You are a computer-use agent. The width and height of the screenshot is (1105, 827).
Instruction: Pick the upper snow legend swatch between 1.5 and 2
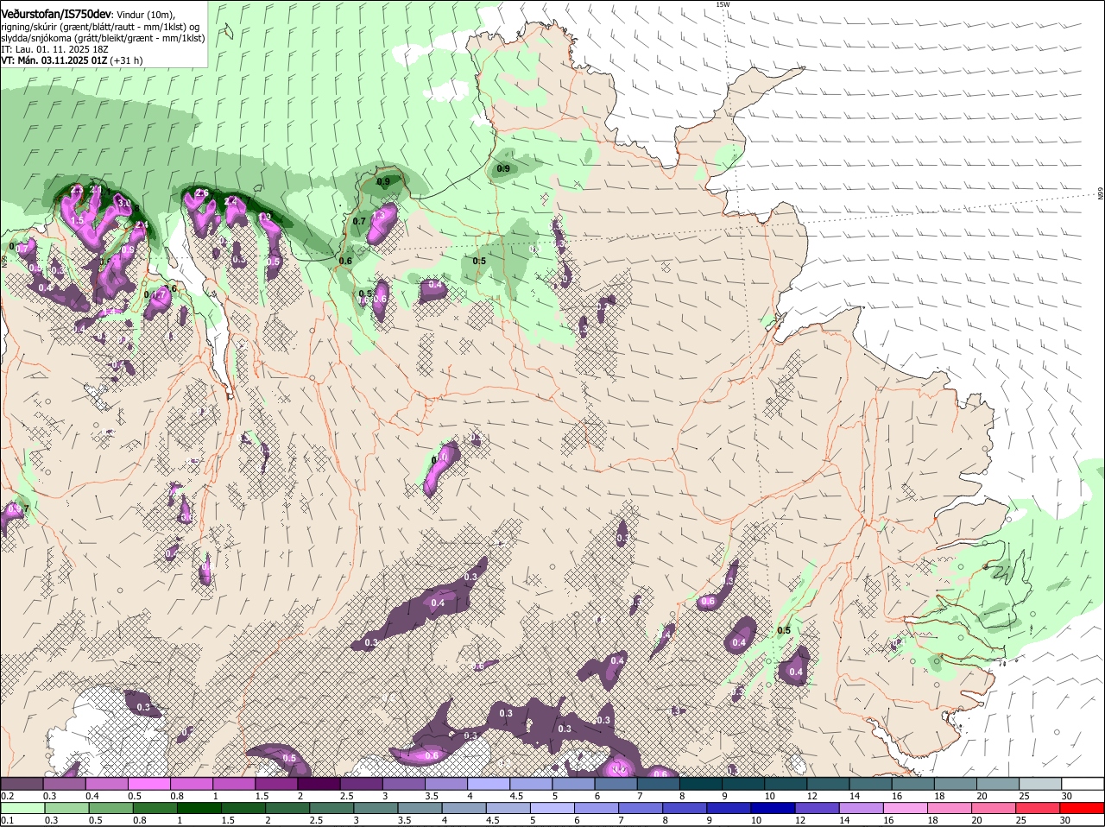(x=276, y=783)
